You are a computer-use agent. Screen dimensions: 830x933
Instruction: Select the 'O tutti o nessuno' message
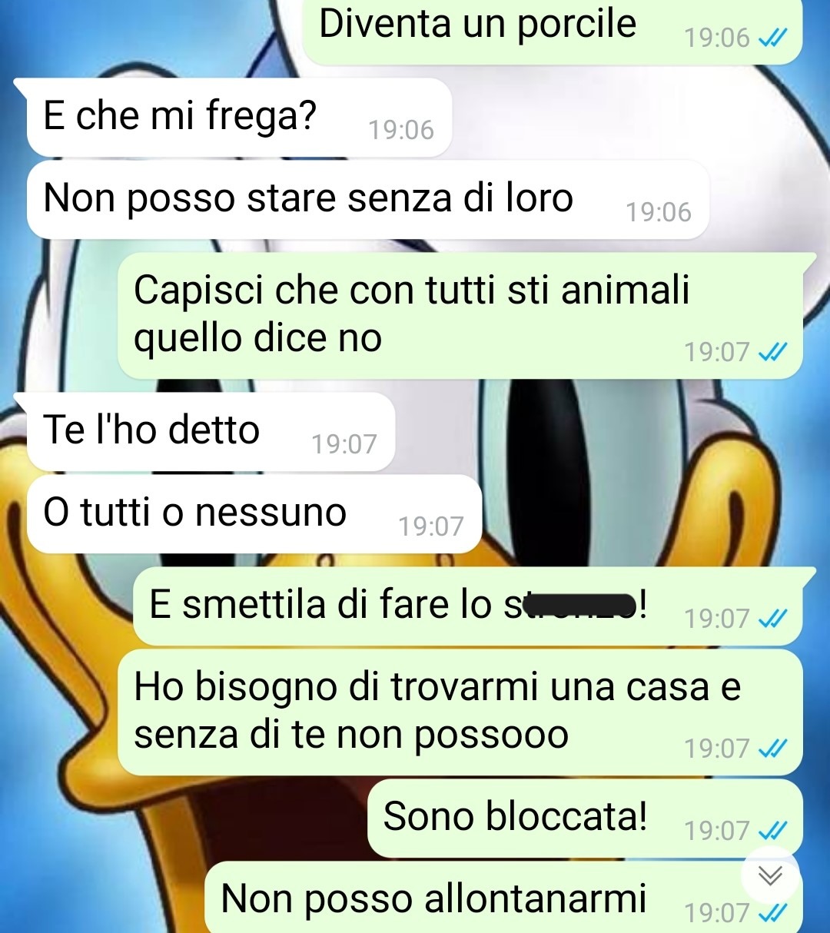point(254,514)
